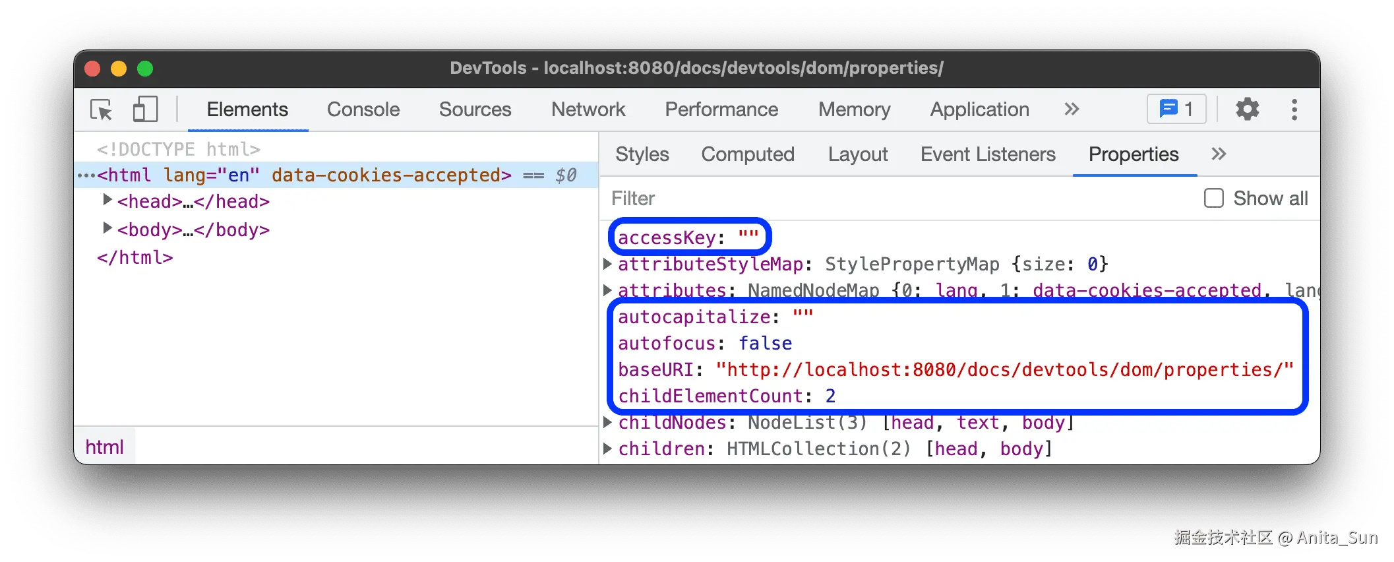
Task: Expand the childNodes property
Action: pos(608,422)
